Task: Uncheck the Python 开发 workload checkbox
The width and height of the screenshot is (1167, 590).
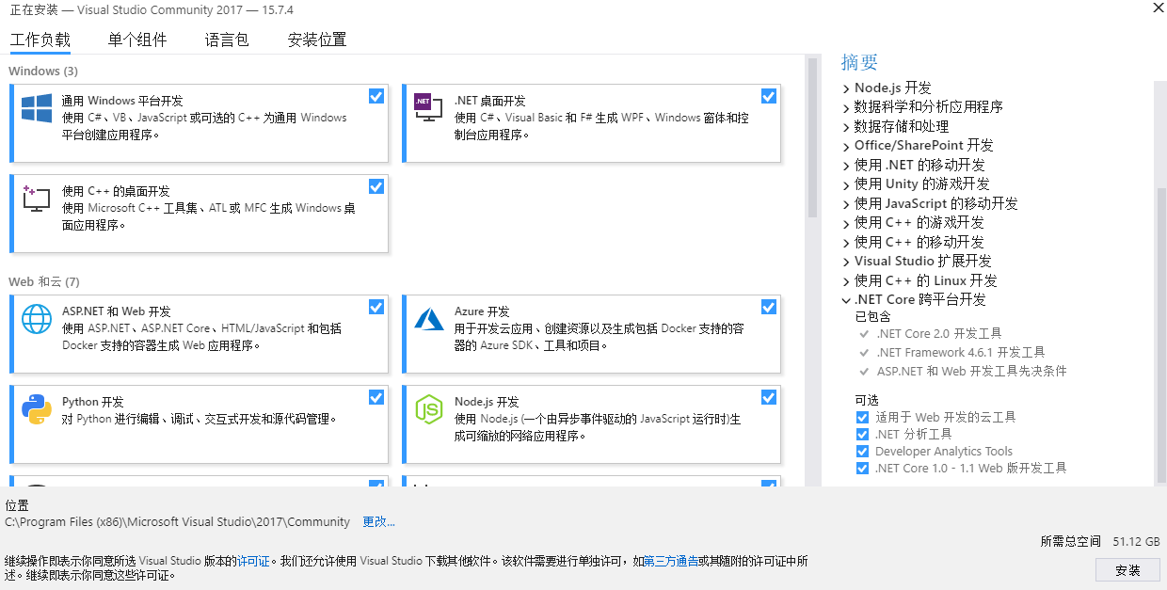Action: click(376, 397)
